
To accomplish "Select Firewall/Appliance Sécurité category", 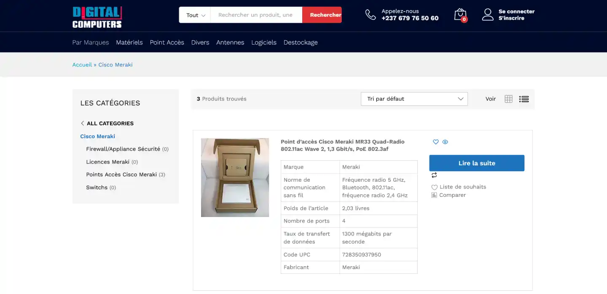I will [x=123, y=149].
